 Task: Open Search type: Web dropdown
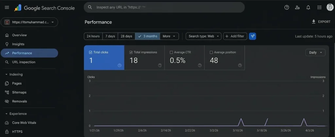203,36
